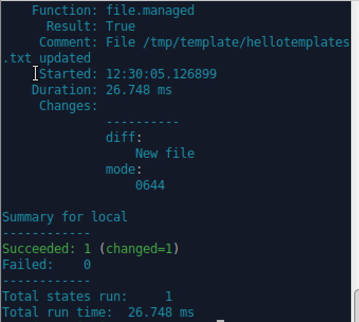Click the 'Summary for local' heading
The width and height of the screenshot is (359, 322).
65,217
